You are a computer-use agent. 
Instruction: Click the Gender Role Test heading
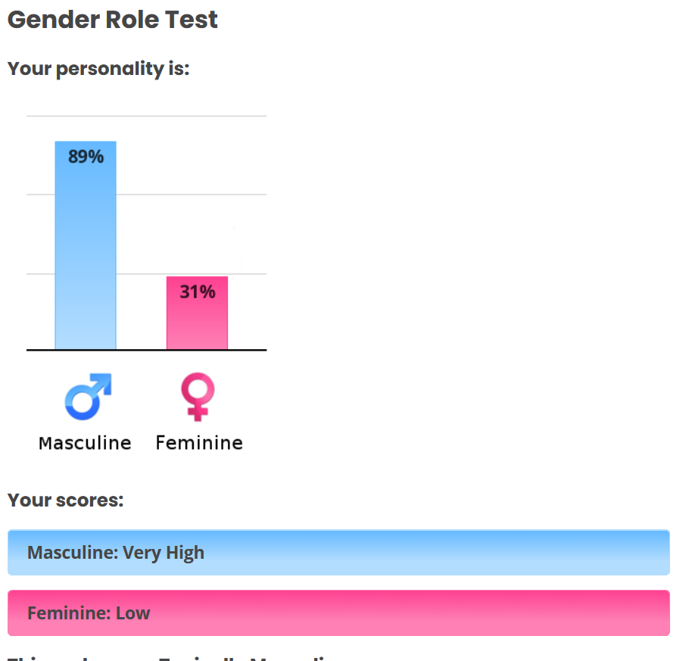tap(113, 20)
